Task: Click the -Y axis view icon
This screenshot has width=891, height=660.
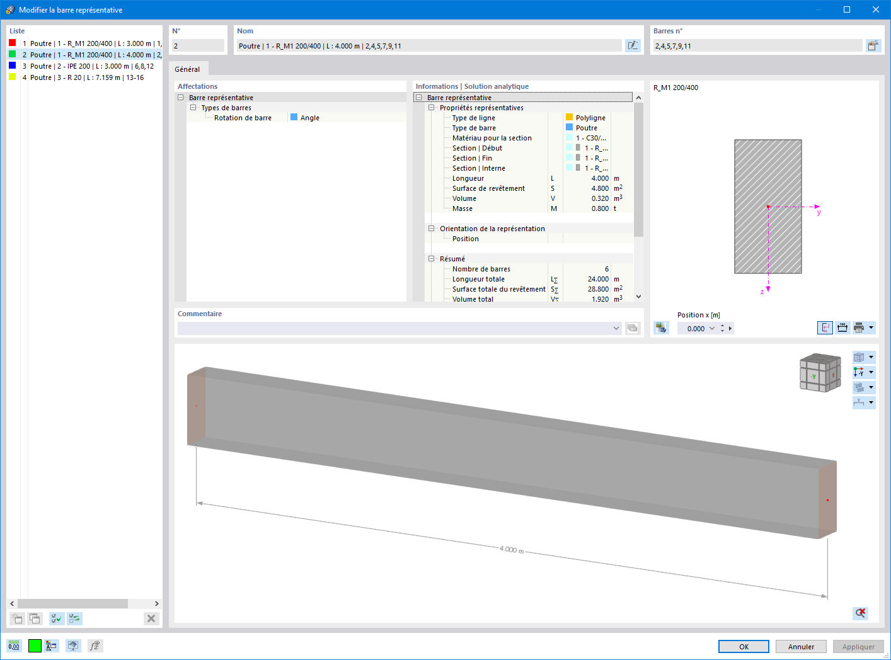Action: (x=859, y=372)
